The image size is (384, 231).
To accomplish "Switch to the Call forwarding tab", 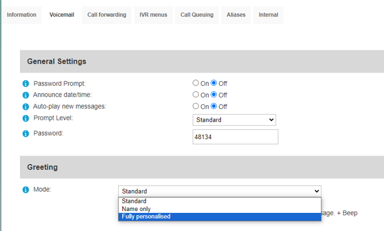I will 107,15.
